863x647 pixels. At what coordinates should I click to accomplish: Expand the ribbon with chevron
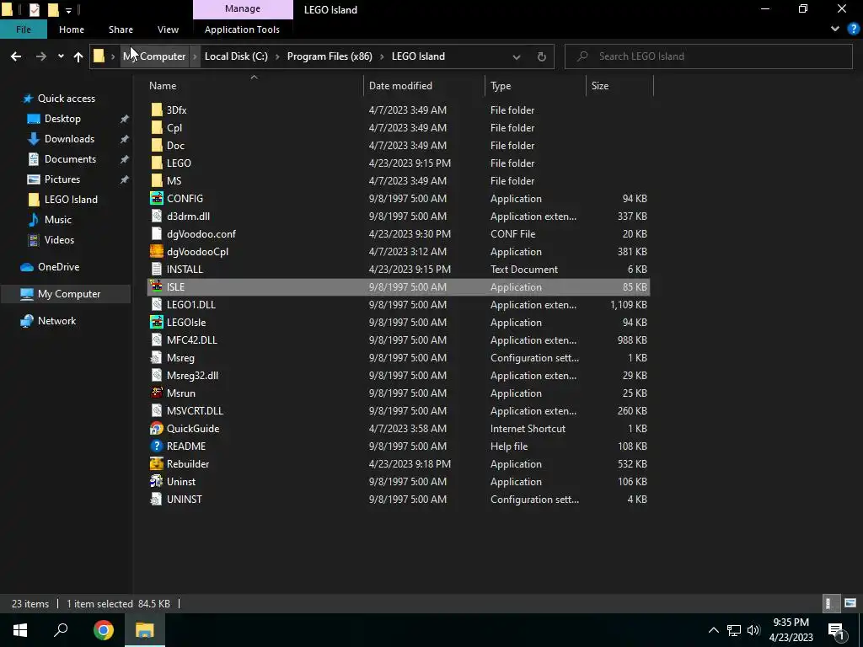click(835, 29)
